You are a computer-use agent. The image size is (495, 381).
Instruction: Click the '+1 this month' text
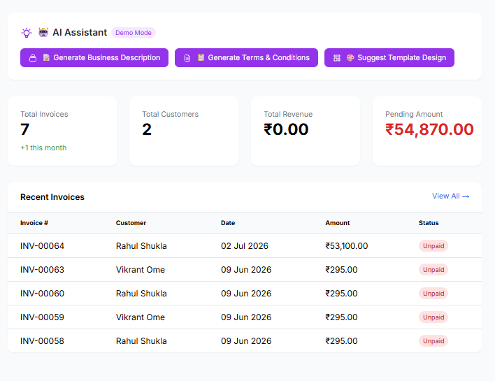pos(43,148)
